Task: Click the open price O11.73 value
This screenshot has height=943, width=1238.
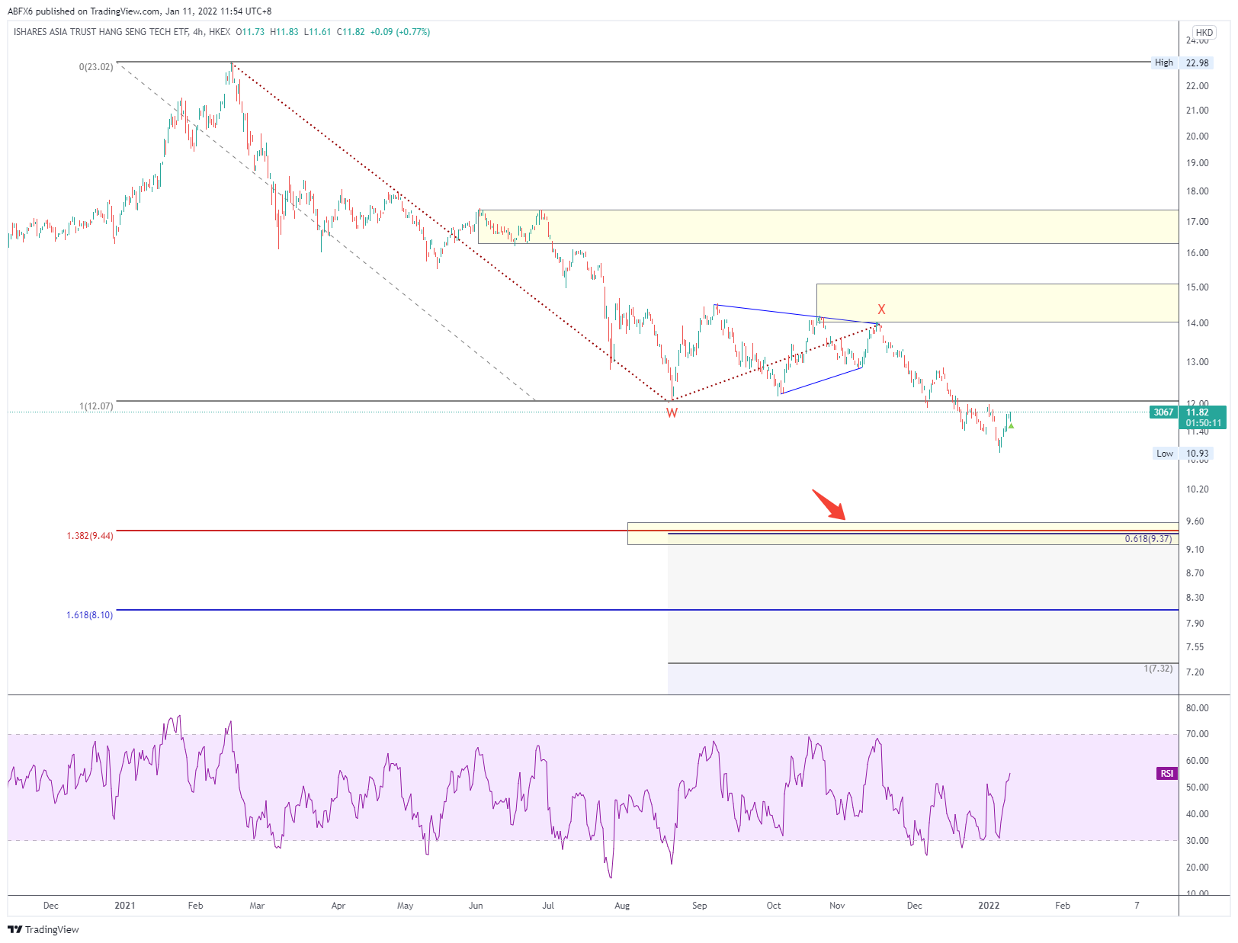Action: tap(250, 32)
